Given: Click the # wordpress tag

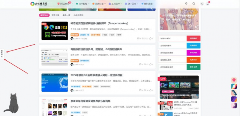Looking at the screenshot, I should 105,86.
